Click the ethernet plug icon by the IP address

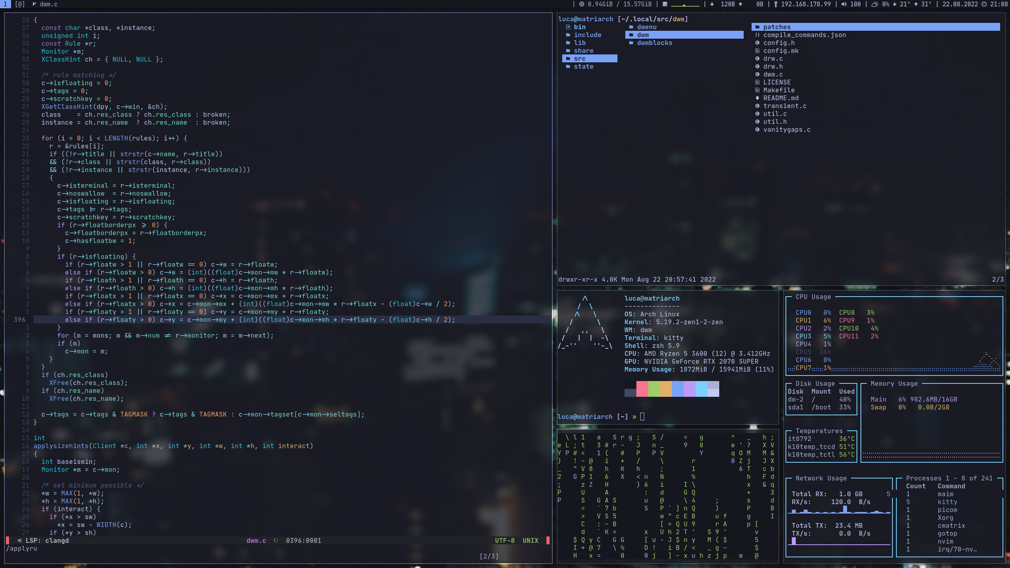click(x=776, y=4)
